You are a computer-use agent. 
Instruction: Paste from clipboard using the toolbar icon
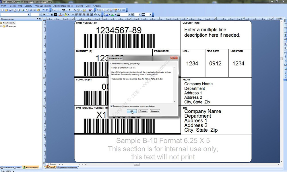(39, 10)
